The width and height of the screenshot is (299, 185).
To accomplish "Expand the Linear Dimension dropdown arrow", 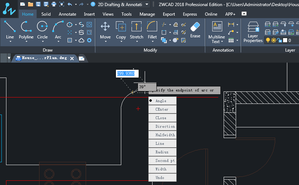I will pyautogui.click(x=237, y=25).
